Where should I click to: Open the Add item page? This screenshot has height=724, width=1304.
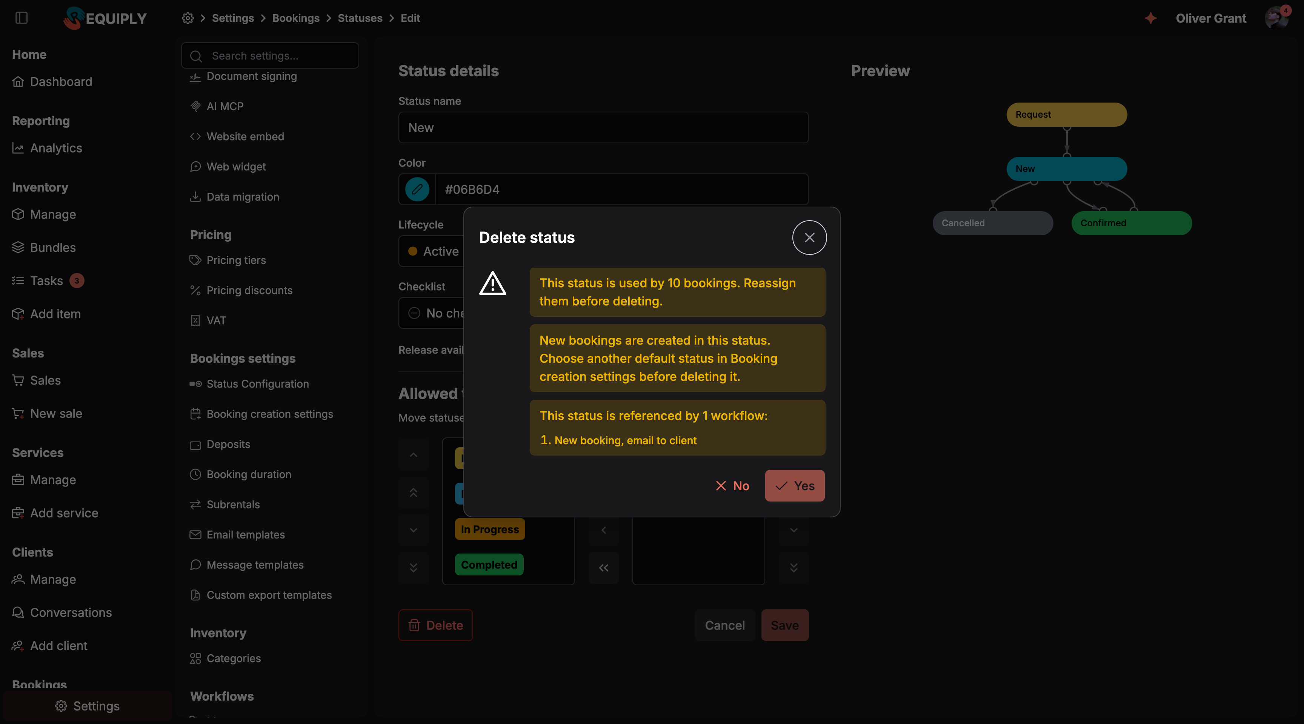pos(46,314)
